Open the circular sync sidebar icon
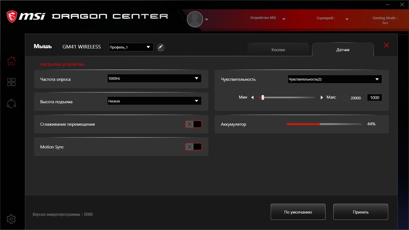The width and height of the screenshot is (409, 230). (x=11, y=103)
